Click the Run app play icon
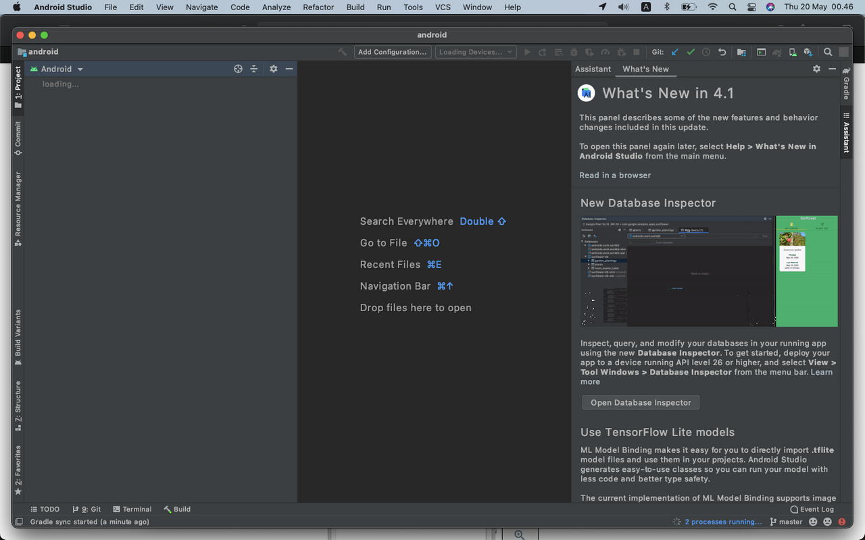Screen dimensions: 865x540 [528, 52]
